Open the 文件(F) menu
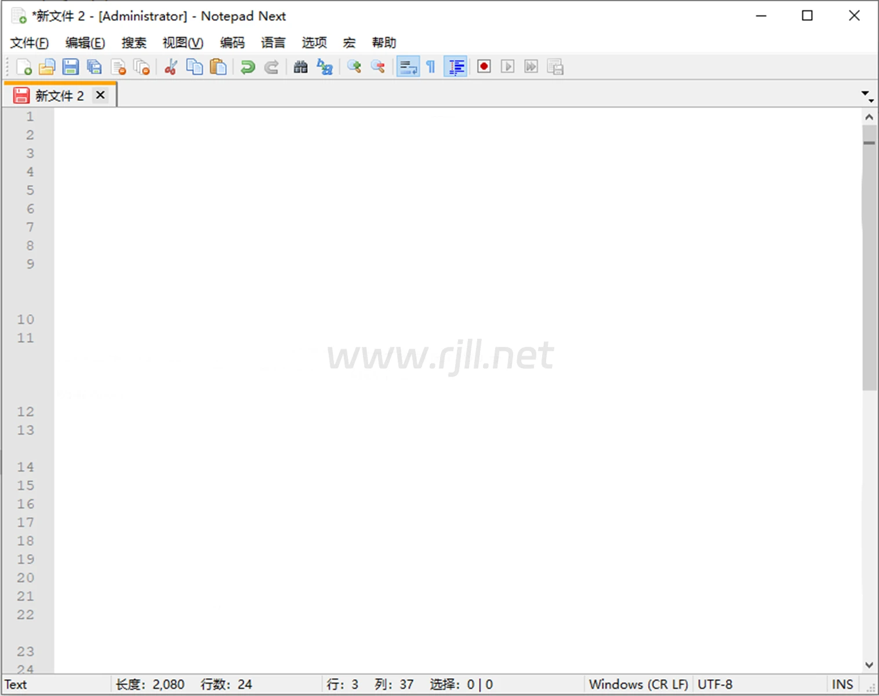879x696 pixels. 29,43
